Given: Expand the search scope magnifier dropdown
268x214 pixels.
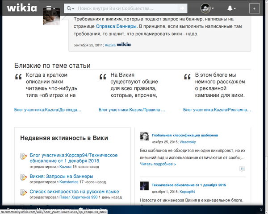Looking at the screenshot, I should (71, 8).
